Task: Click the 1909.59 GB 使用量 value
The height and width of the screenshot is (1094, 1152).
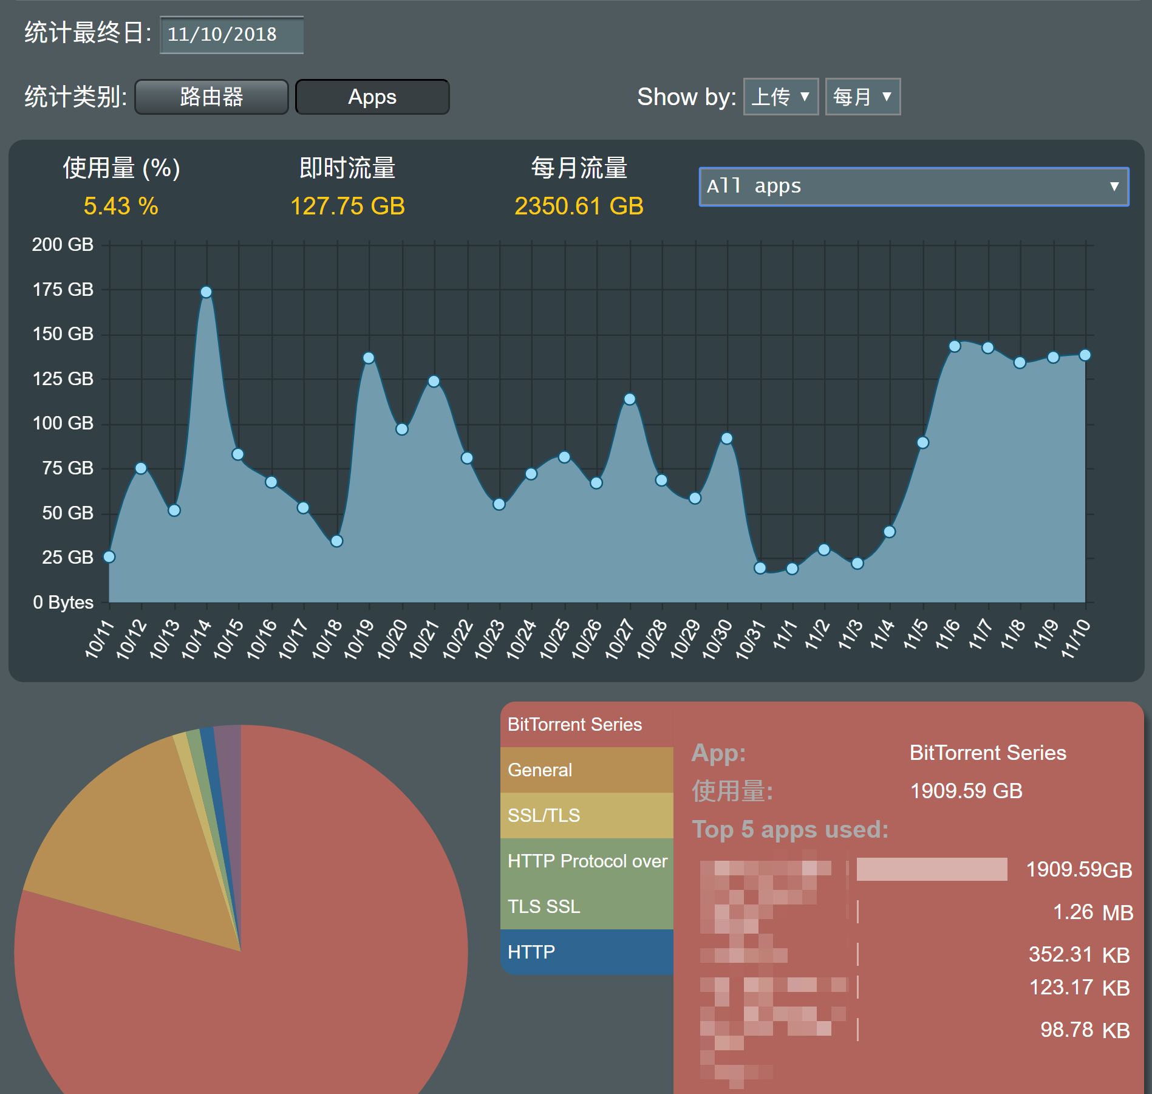Action: [x=966, y=791]
